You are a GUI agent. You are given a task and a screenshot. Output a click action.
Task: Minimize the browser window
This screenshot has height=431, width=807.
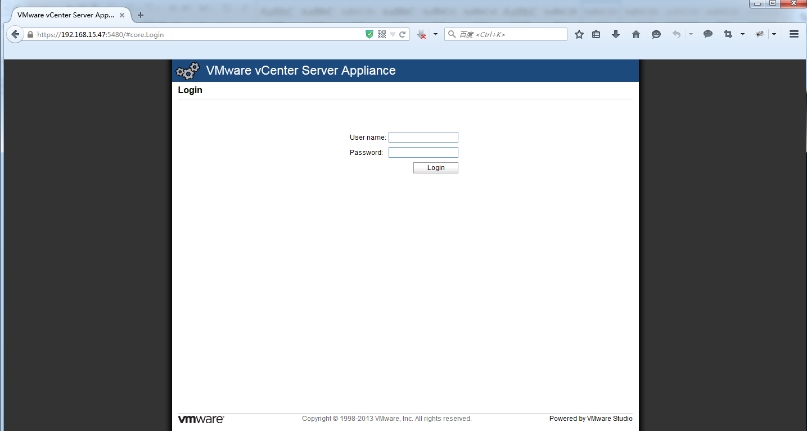click(x=758, y=4)
